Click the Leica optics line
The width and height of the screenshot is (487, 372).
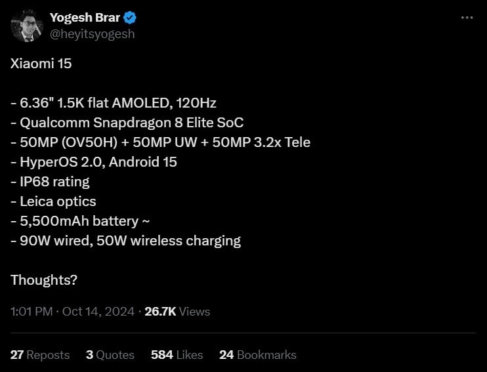pos(53,201)
